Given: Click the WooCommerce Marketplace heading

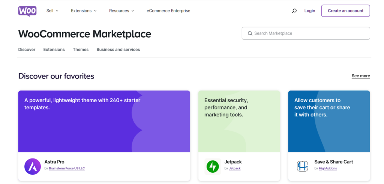Looking at the screenshot, I should click(85, 34).
